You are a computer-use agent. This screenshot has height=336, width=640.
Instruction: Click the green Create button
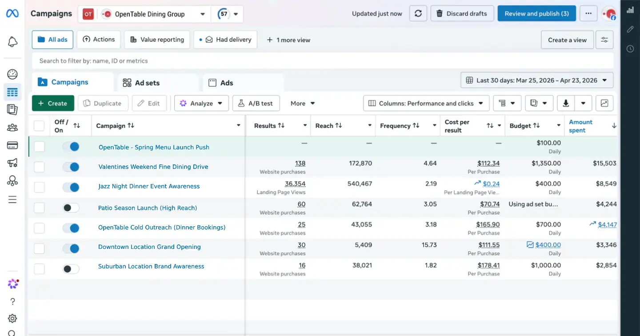click(53, 103)
